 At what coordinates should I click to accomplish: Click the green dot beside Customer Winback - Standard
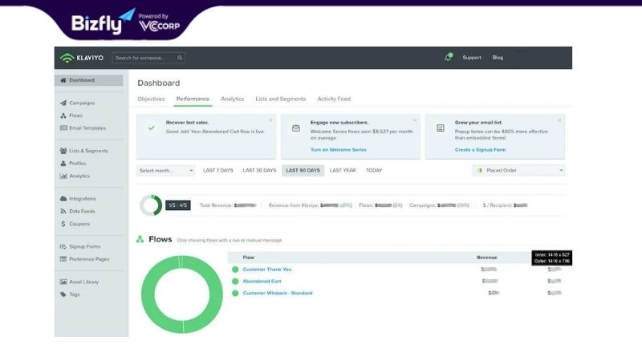235,293
